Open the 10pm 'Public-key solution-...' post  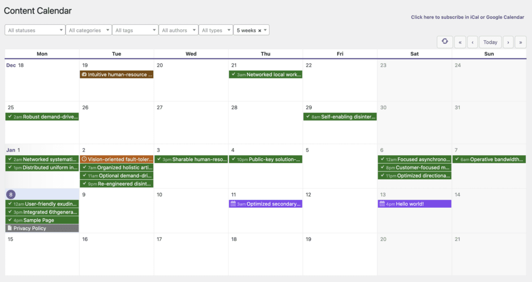(x=265, y=159)
